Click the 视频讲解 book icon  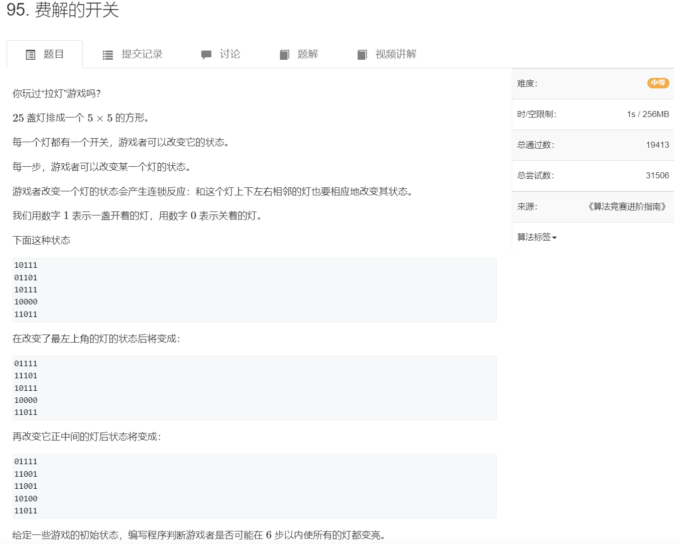coord(362,55)
